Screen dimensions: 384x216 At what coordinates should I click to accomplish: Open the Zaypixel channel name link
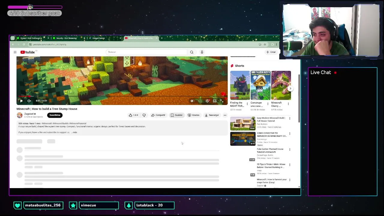pyautogui.click(x=29, y=114)
